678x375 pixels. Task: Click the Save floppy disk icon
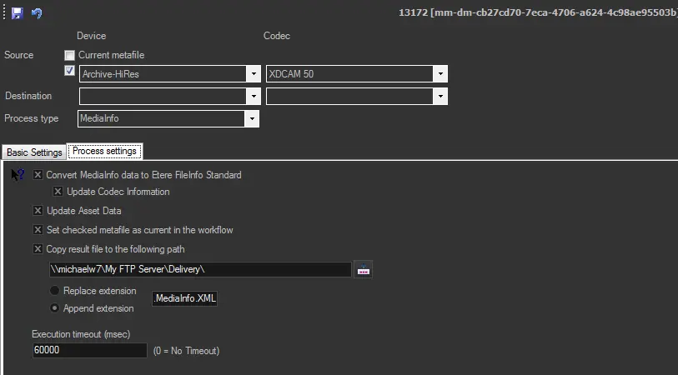point(18,13)
